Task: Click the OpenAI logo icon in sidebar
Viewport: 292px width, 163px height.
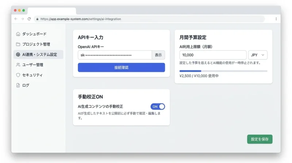Action: pyautogui.click(x=18, y=54)
